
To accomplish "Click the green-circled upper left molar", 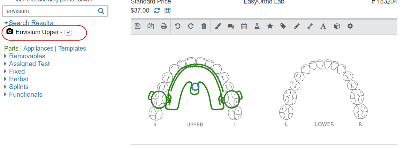I will (x=232, y=99).
